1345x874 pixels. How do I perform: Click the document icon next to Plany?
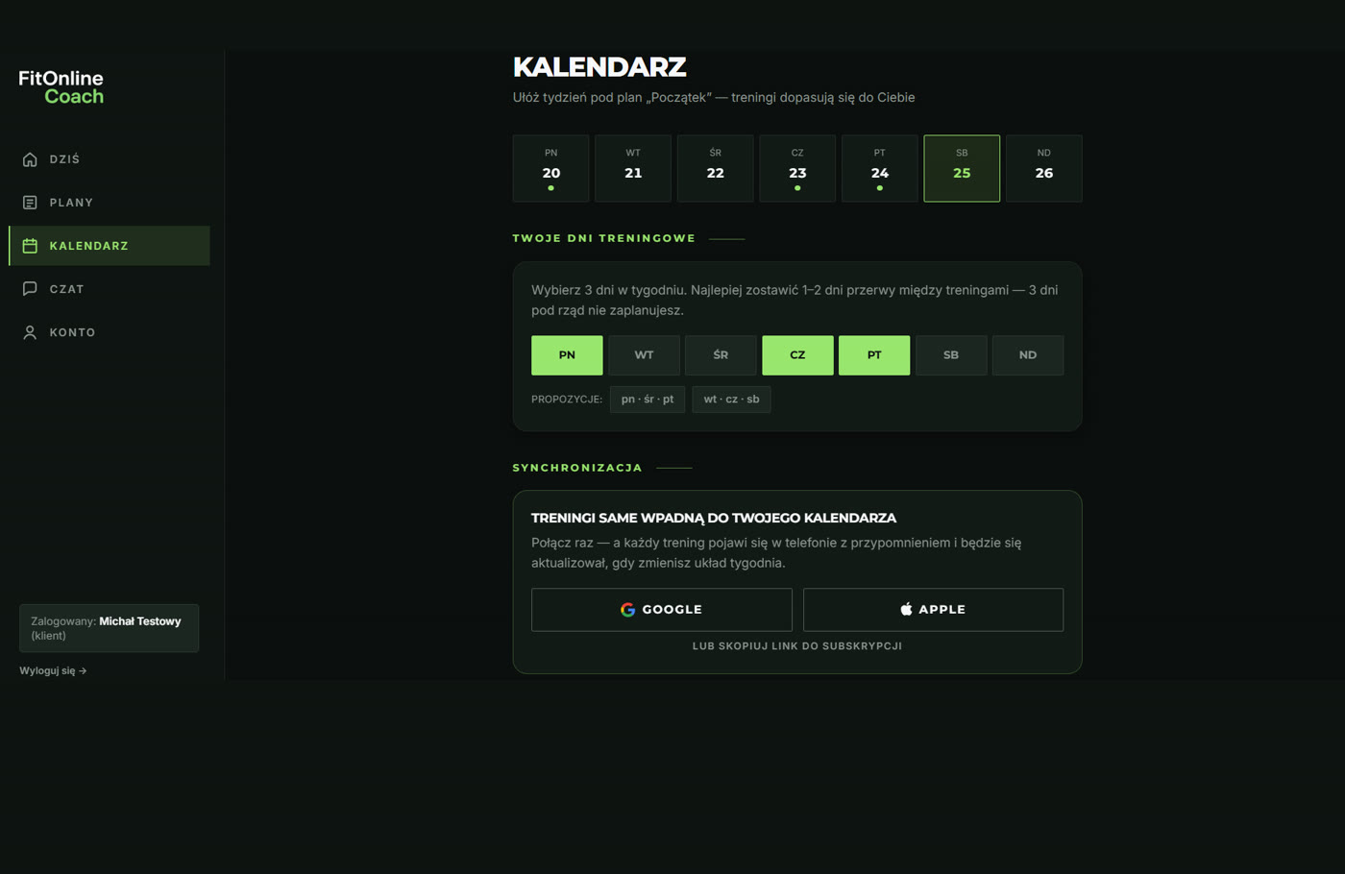click(x=30, y=203)
